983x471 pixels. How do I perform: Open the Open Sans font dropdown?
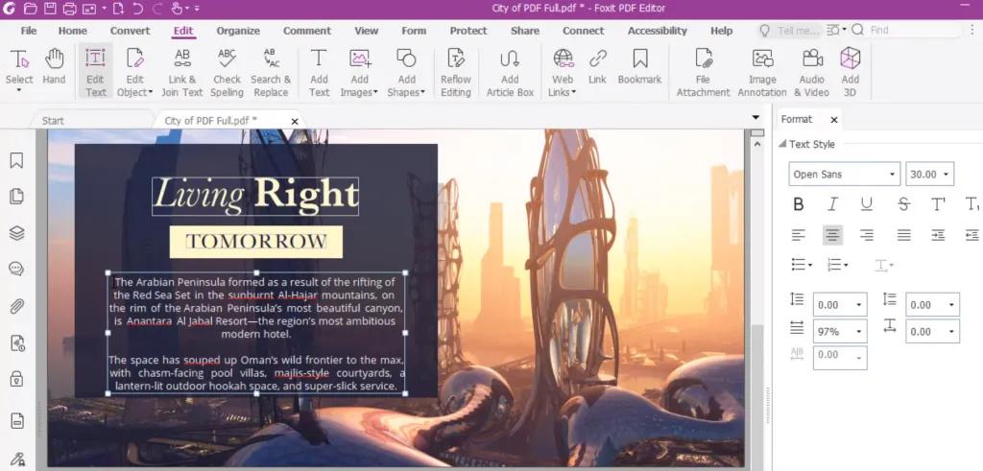(x=844, y=175)
